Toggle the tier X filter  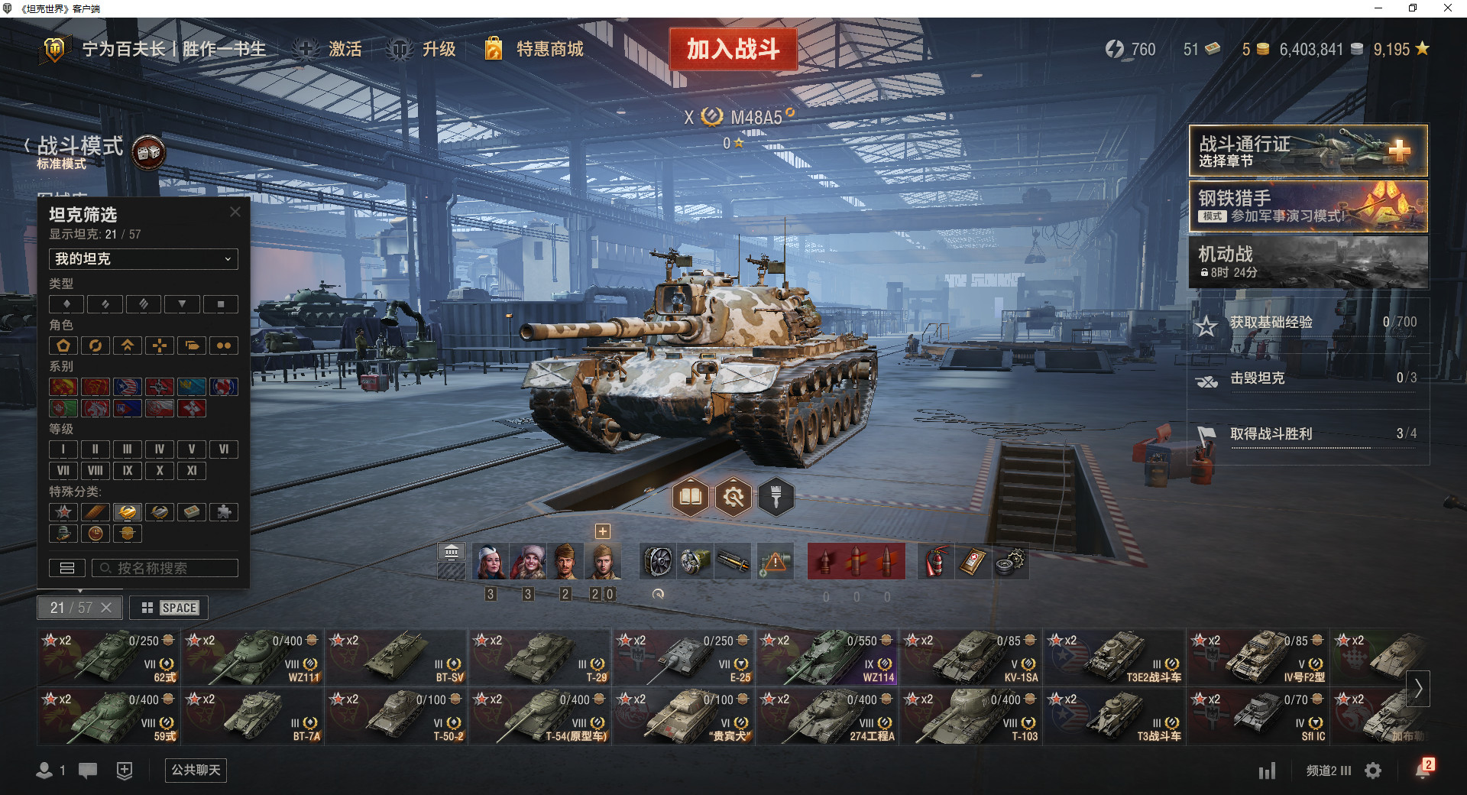(159, 471)
